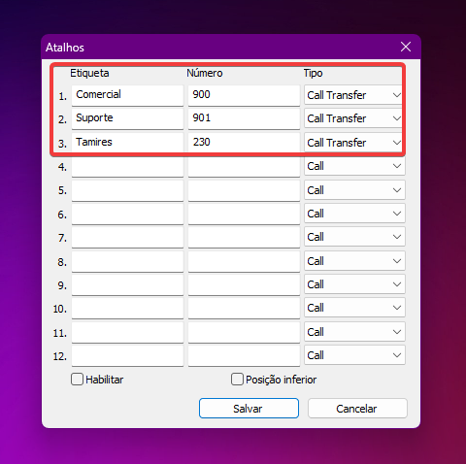
Task: Click the Cancelar button
Action: [x=357, y=409]
